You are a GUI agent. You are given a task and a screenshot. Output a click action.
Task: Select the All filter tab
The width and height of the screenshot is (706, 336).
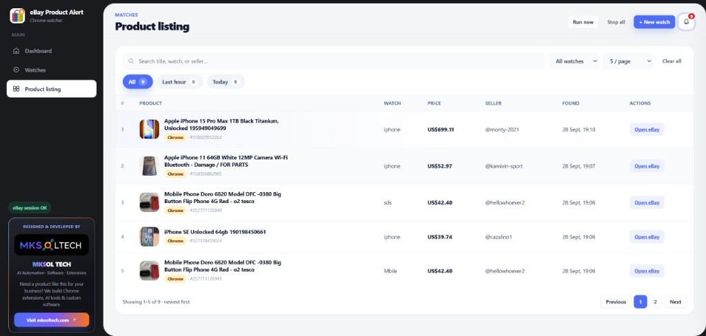pyautogui.click(x=137, y=82)
